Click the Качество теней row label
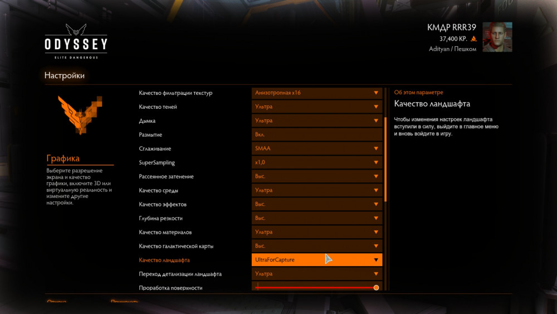Image resolution: width=557 pixels, height=314 pixels. [x=158, y=107]
